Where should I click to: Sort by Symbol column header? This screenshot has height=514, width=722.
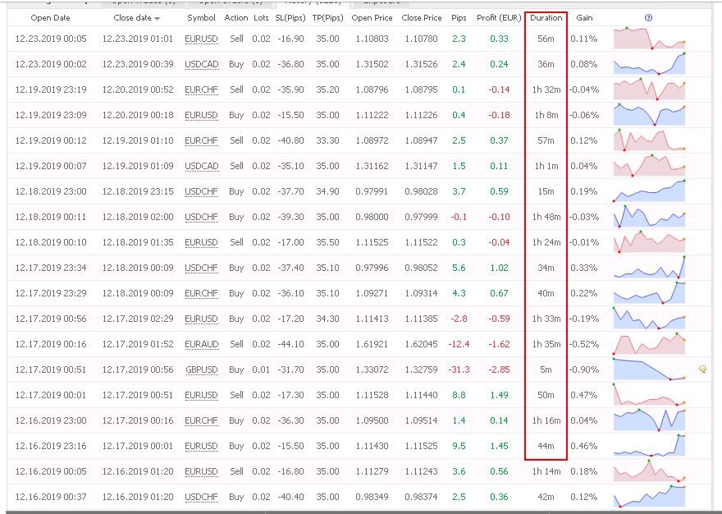pos(201,18)
